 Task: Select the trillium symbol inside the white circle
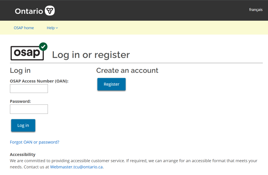(x=49, y=10)
